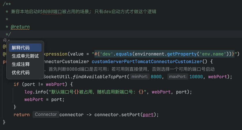Collapse the AI actions dropdown chevron

pos(9,41)
